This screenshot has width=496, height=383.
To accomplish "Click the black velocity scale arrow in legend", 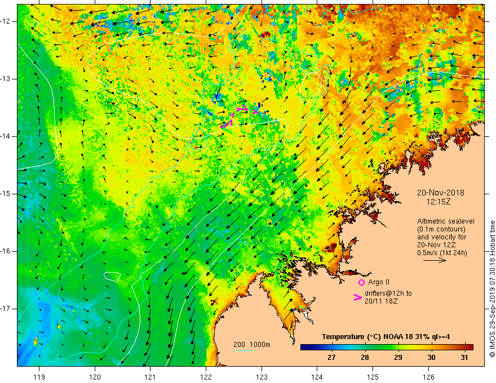I will tap(435, 260).
